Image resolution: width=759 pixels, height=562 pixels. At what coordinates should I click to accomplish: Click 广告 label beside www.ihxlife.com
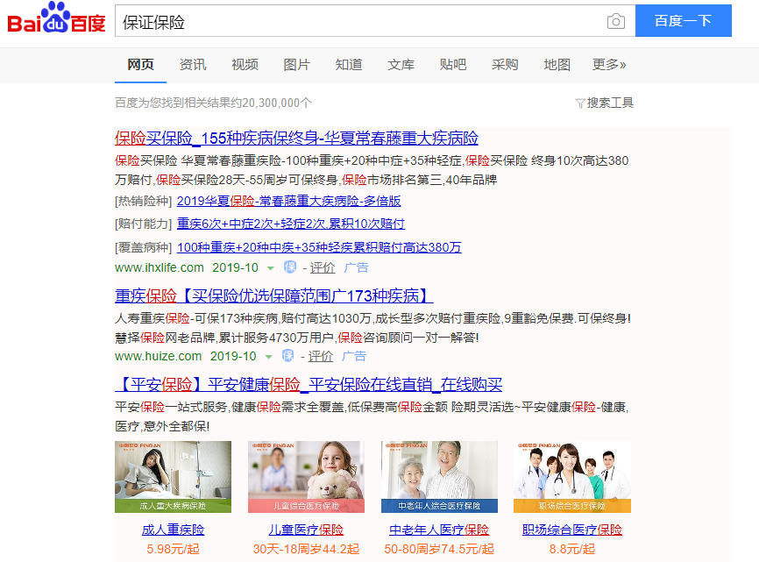pos(356,267)
